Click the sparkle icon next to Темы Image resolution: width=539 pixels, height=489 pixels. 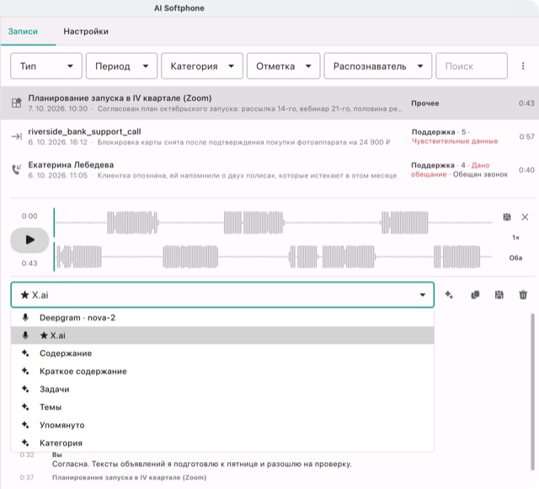click(x=25, y=407)
